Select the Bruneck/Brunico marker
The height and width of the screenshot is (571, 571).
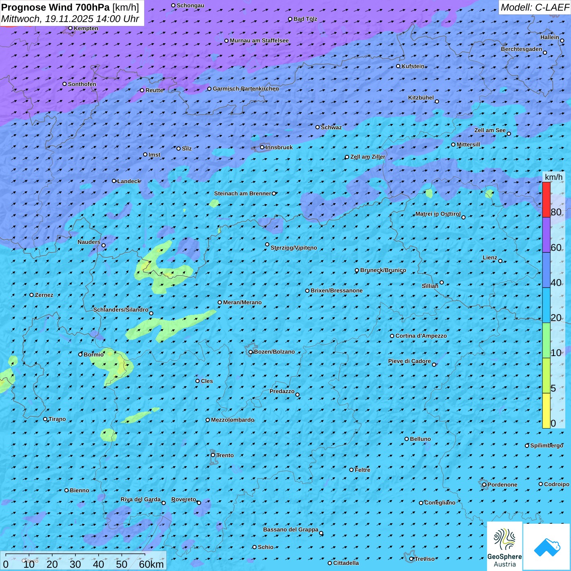click(357, 270)
